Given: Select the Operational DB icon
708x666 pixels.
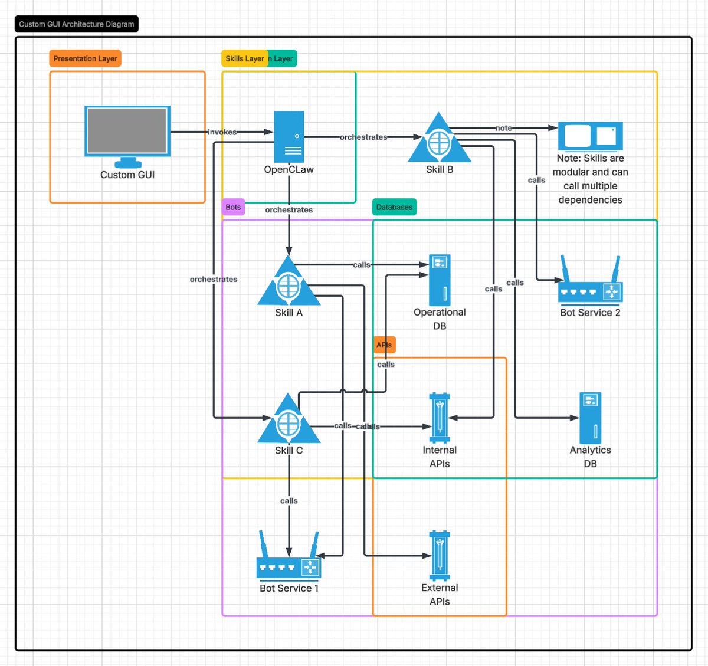Looking at the screenshot, I should click(x=440, y=280).
